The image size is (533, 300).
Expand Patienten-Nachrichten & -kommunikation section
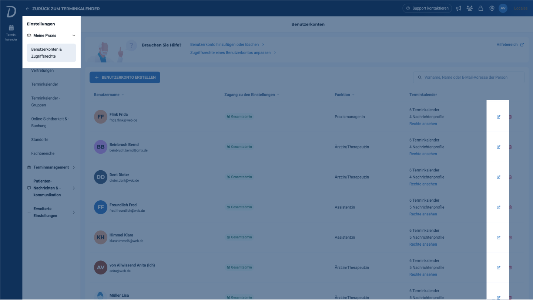(x=74, y=188)
